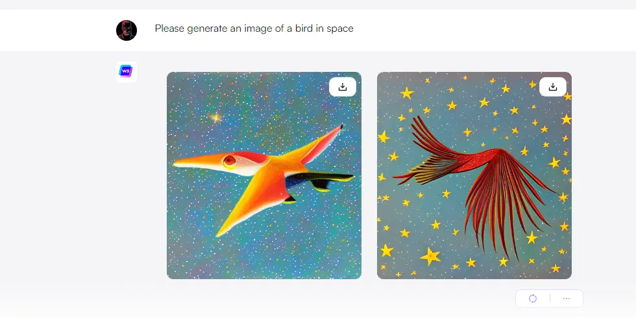Regenerate the response with circular arrows icon

pyautogui.click(x=533, y=299)
